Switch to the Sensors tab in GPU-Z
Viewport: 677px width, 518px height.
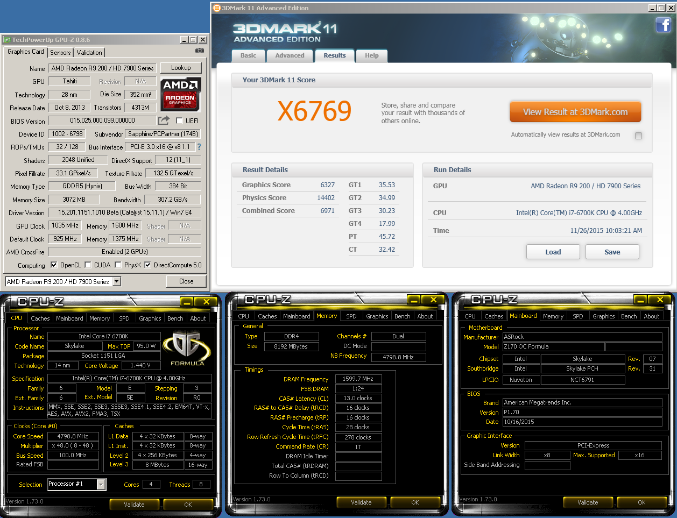[60, 52]
